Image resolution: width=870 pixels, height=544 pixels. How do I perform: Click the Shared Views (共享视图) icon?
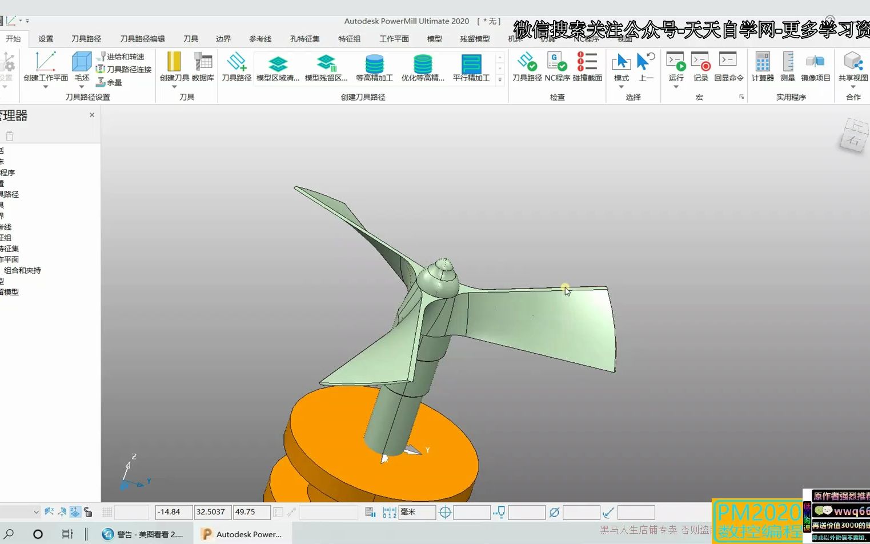coord(853,62)
